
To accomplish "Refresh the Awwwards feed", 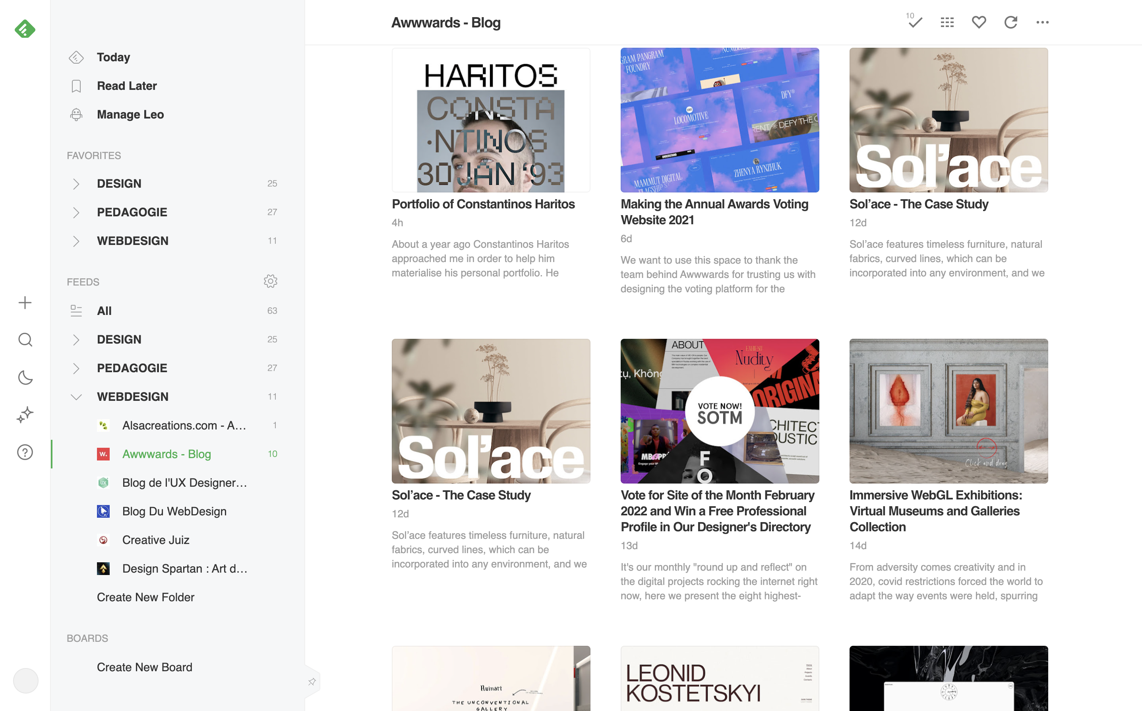I will tap(1010, 22).
